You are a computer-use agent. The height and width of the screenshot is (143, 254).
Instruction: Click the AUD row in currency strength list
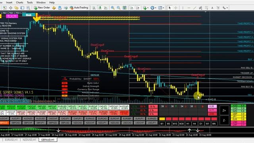[x=238, y=106]
